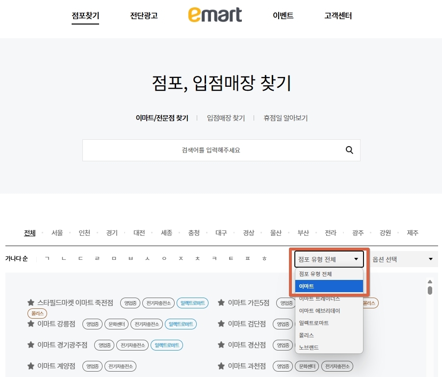Select 이마트 에브리데이 option
Screen dimensions: 442x377
click(x=329, y=311)
